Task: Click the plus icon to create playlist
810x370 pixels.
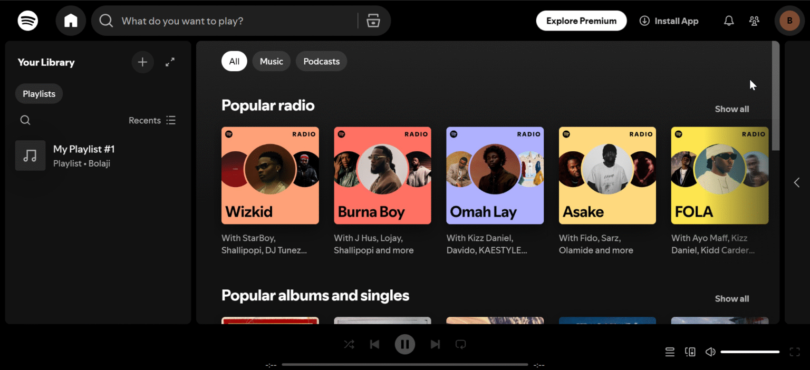Action: pos(142,62)
